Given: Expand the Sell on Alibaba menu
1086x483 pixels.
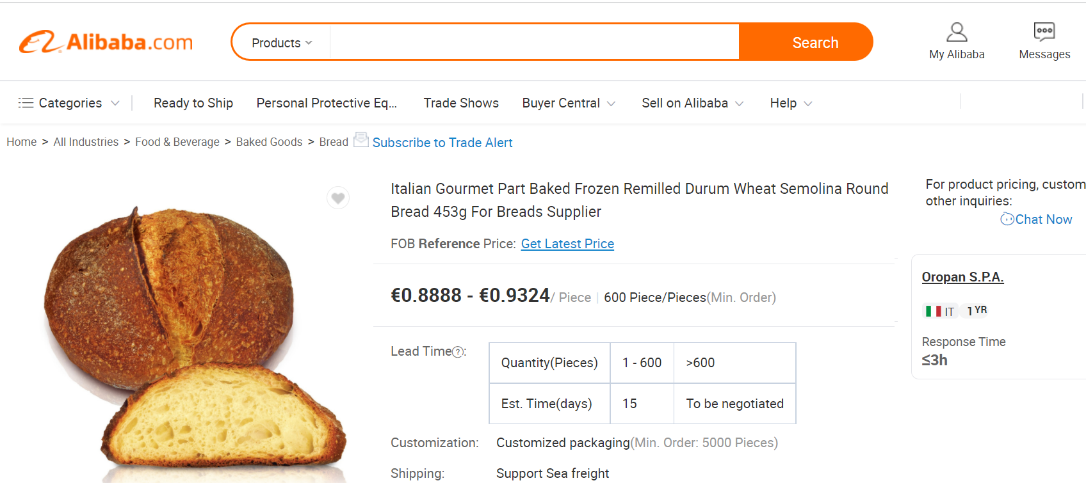Looking at the screenshot, I should 692,103.
